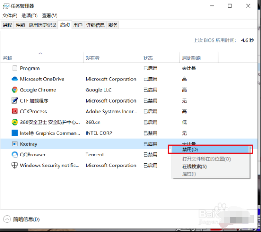Select the Windows Security notific... entry name
Screen dimensions: 261x232
point(50,166)
